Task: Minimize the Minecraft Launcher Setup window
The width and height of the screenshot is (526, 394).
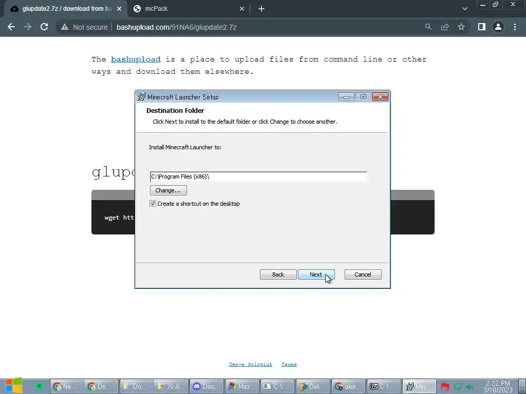Action: click(347, 97)
